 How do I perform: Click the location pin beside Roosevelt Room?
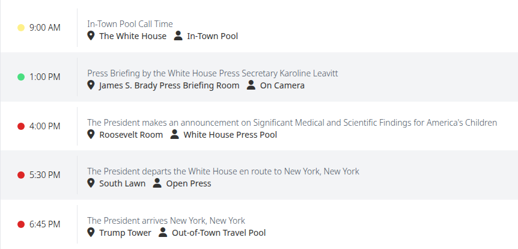(x=91, y=134)
